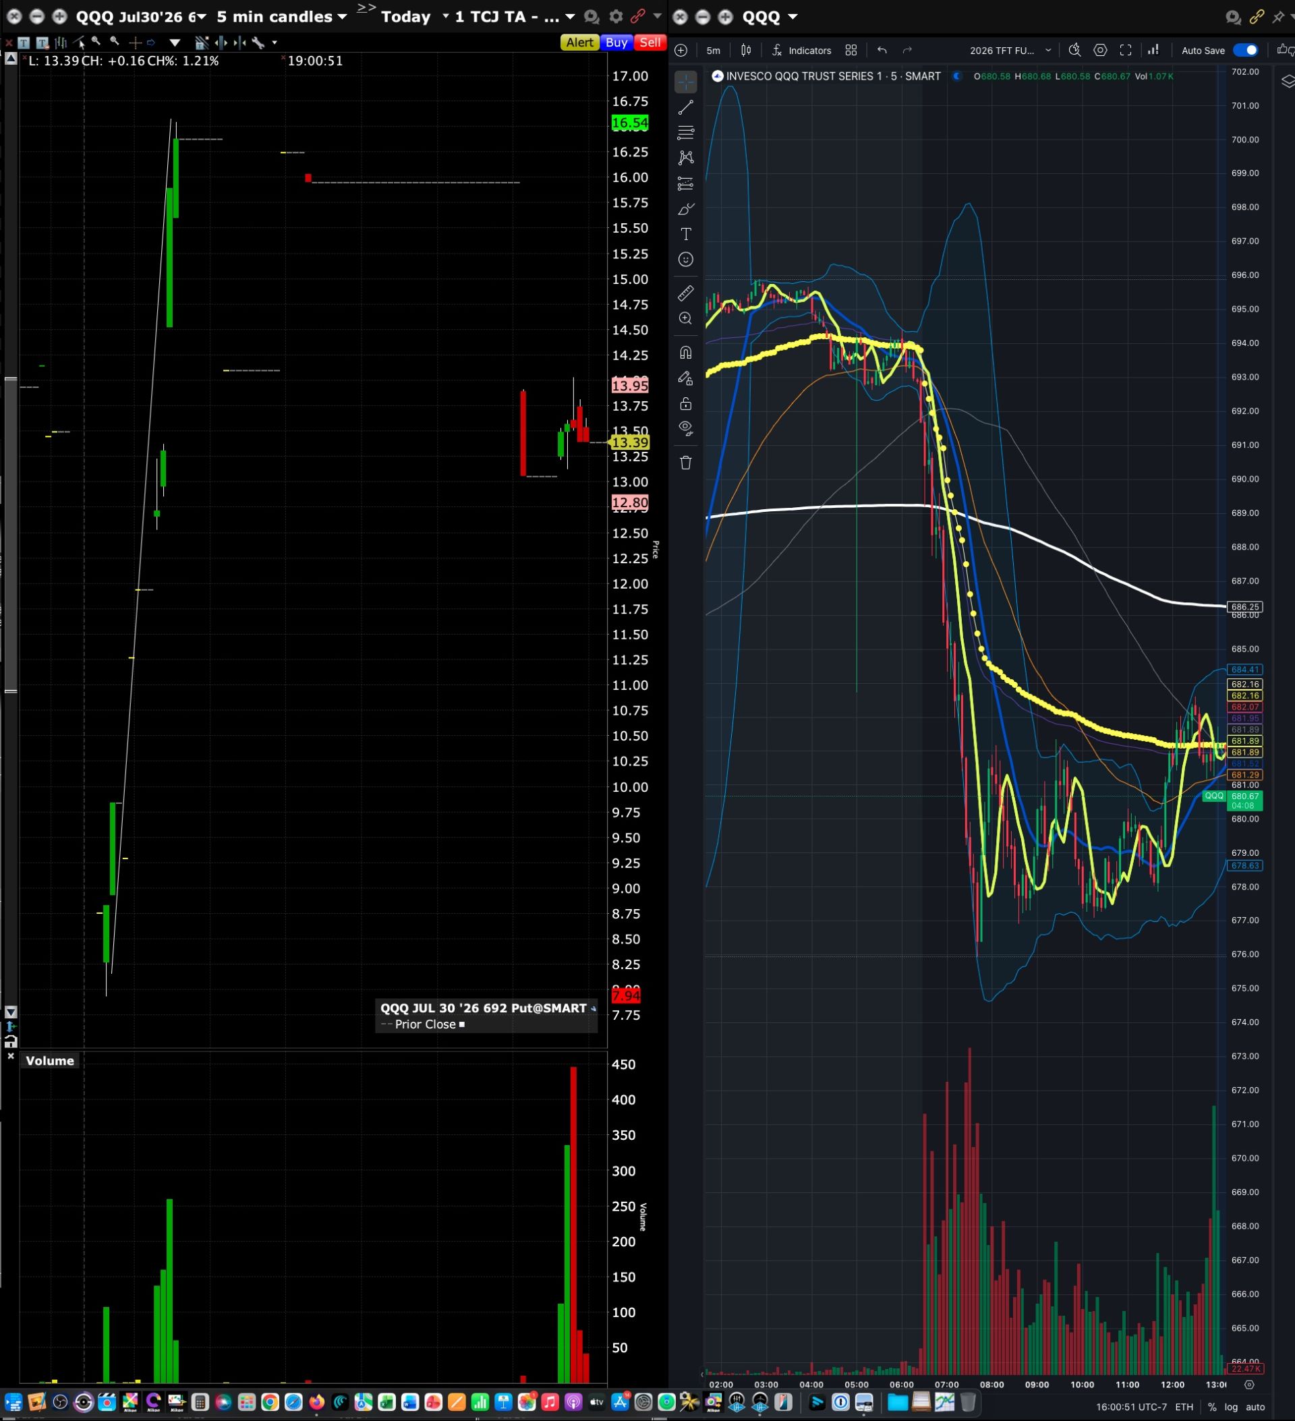Image resolution: width=1295 pixels, height=1421 pixels.
Task: Open the 5 min candles dropdown
Action: [x=282, y=17]
